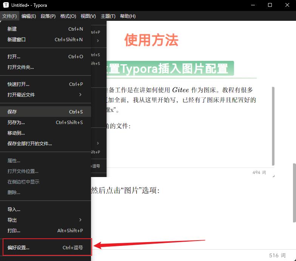This screenshot has width=296, height=261.
Task: Click the italic Gitee word
Action: [180, 90]
